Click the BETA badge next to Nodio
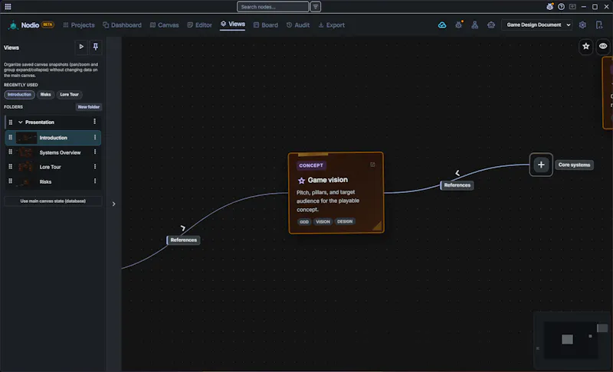The width and height of the screenshot is (613, 372). (48, 24)
